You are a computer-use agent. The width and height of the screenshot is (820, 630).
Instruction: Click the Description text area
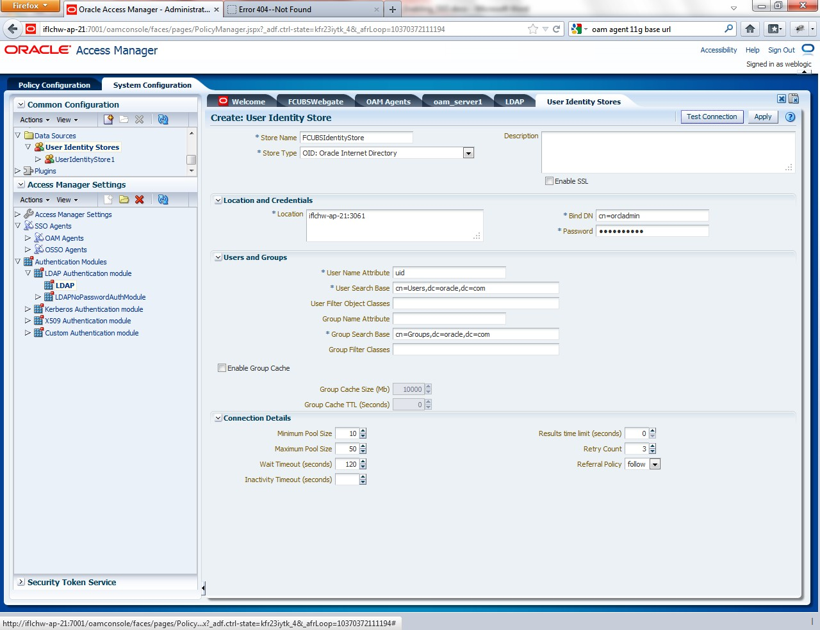pyautogui.click(x=668, y=152)
